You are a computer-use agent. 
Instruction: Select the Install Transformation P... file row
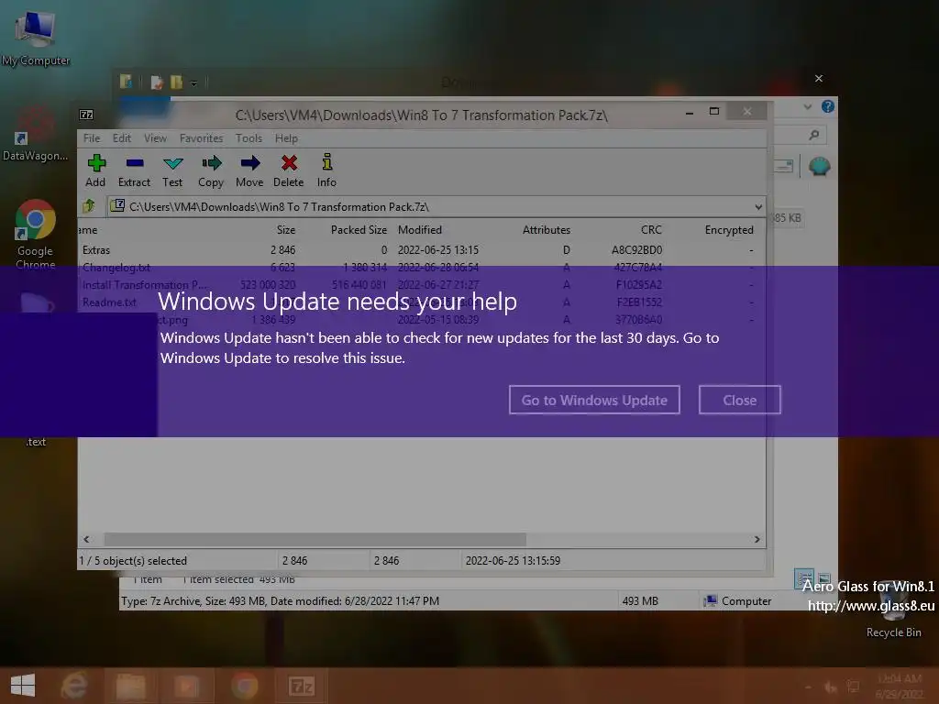point(422,285)
